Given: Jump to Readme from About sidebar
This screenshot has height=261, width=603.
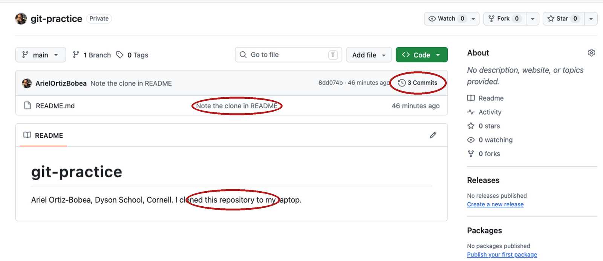Looking at the screenshot, I should point(485,98).
